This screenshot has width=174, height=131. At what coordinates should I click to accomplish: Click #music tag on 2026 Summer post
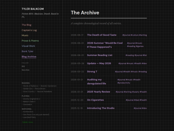[139, 43]
